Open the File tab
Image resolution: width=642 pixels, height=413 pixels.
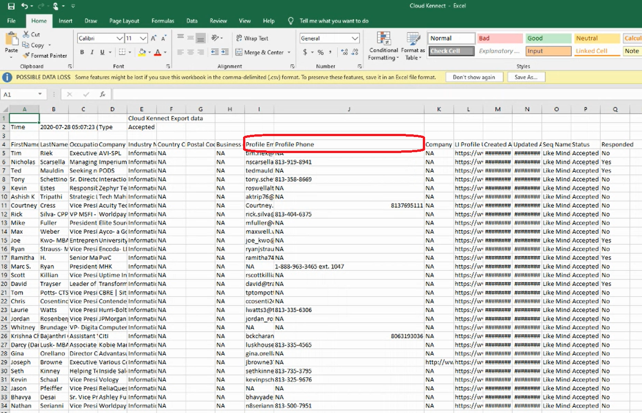point(11,21)
